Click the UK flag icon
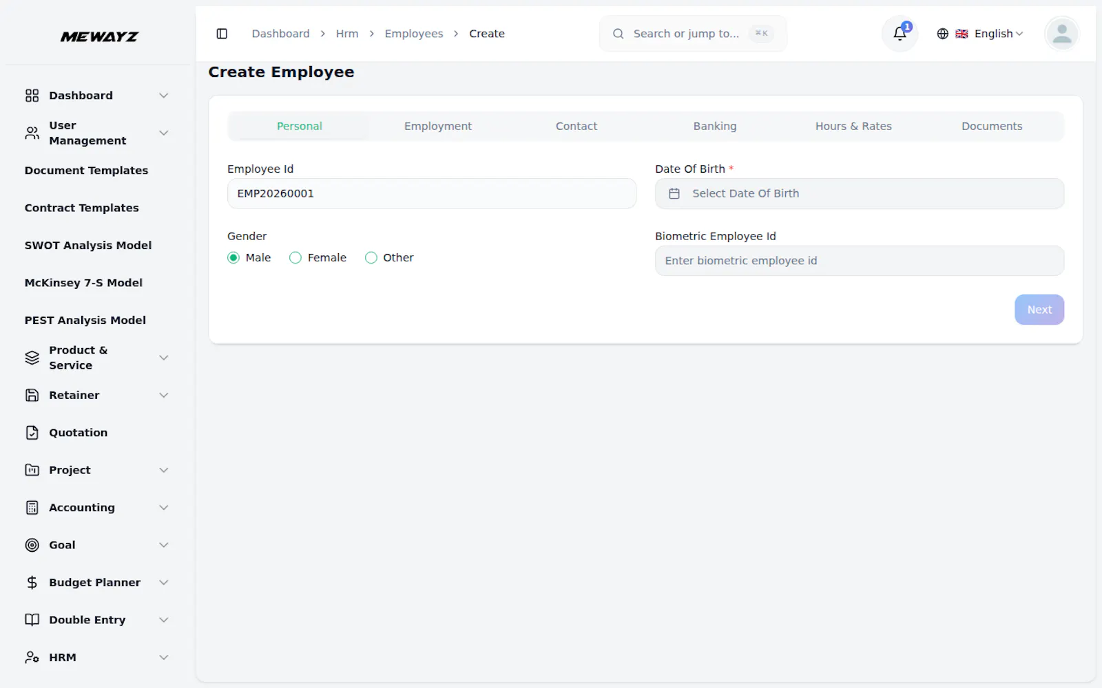The width and height of the screenshot is (1102, 688). [x=961, y=34]
